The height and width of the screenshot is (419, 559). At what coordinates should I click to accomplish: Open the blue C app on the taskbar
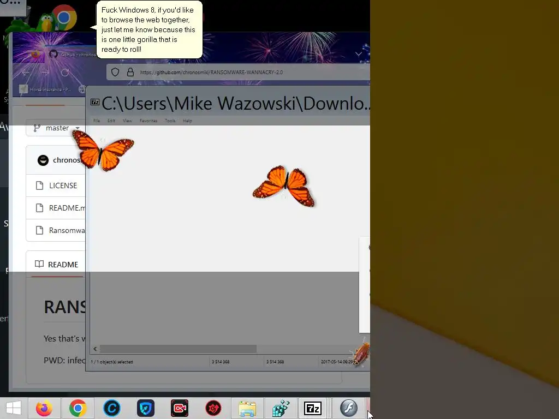point(111,408)
